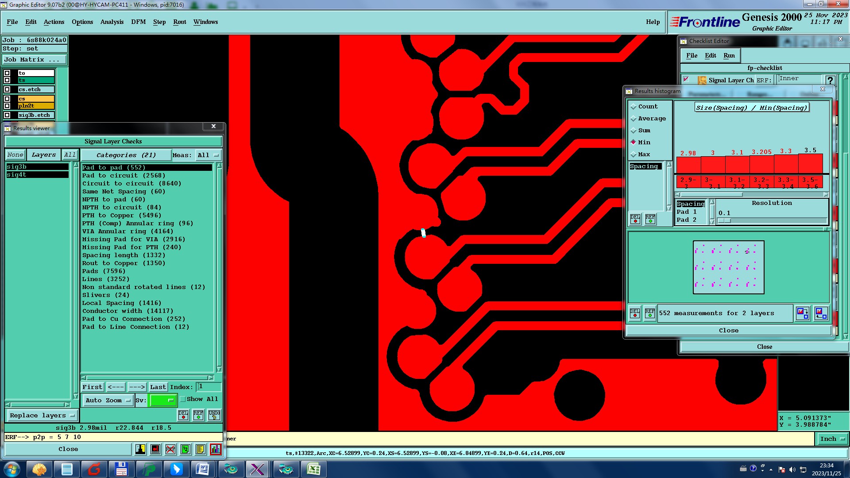This screenshot has height=478, width=850.
Task: Click the UNDO icon in Results viewer
Action: 214,415
